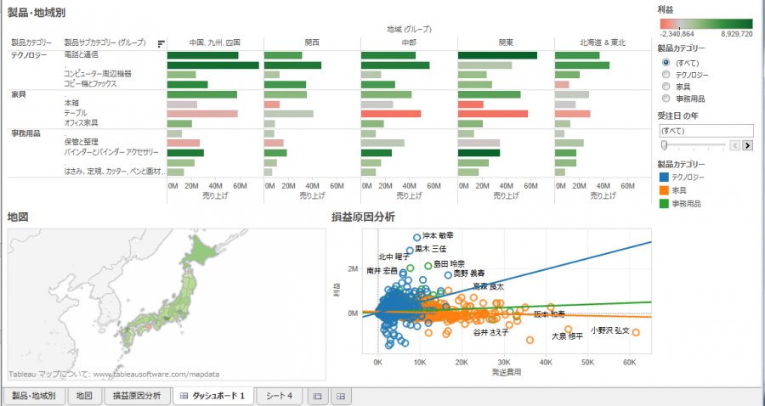Click the 島田 玲奈 green scatter point
This screenshot has width=765, height=406.
coord(428,266)
